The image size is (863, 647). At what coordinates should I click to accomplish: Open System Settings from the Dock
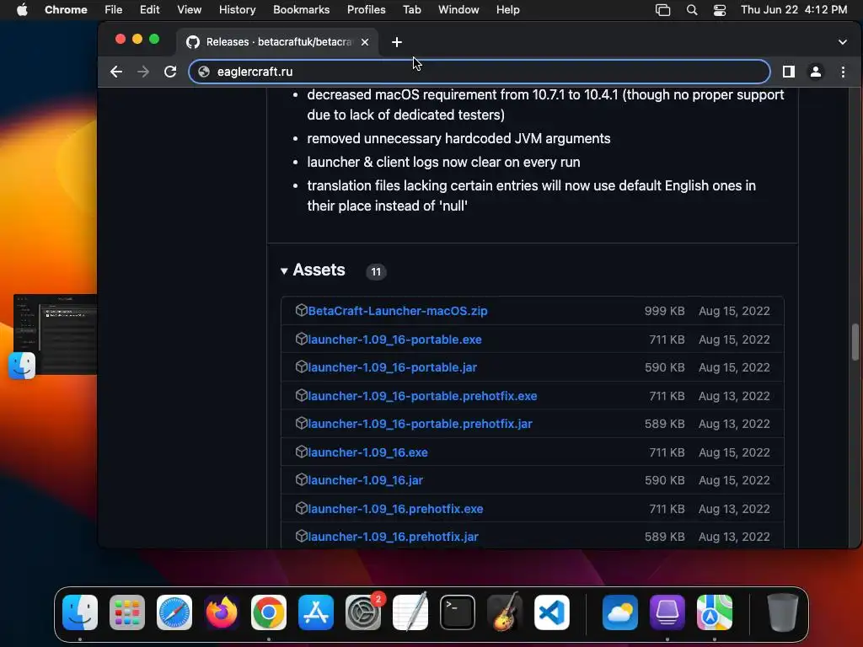[363, 612]
